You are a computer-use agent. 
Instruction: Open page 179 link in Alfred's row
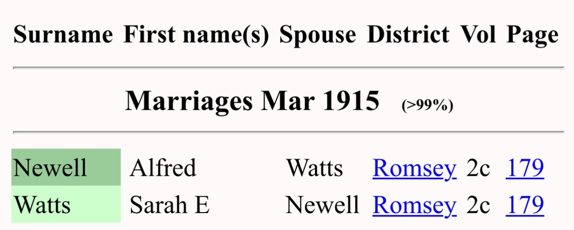(525, 168)
